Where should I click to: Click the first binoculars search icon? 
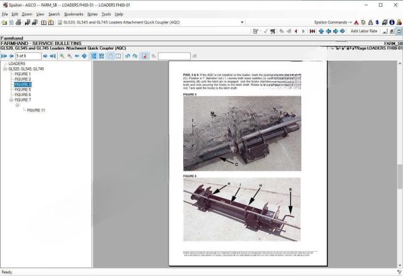28,22
